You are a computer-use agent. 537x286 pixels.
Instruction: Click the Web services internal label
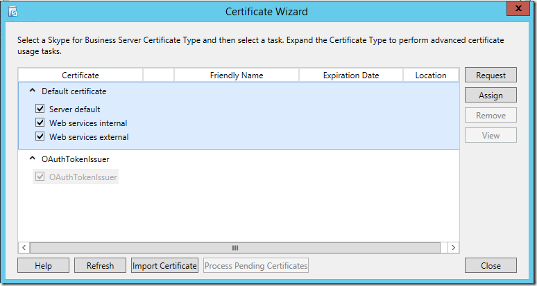(x=88, y=123)
